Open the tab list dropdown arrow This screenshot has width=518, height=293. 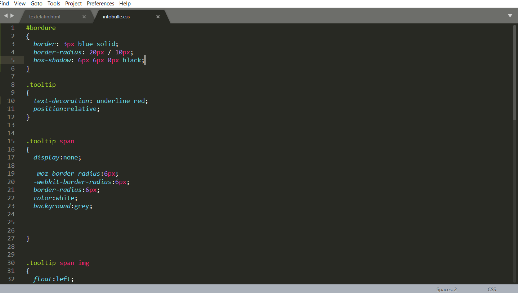(x=510, y=16)
